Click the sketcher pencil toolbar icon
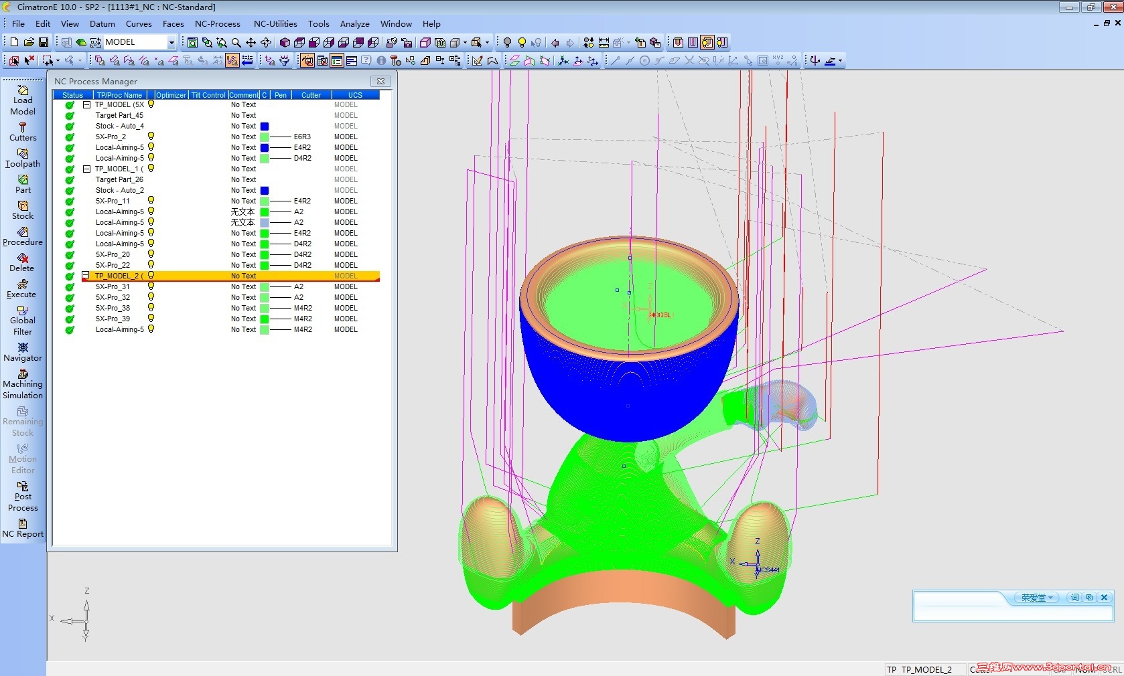This screenshot has height=676, width=1124. [x=478, y=61]
